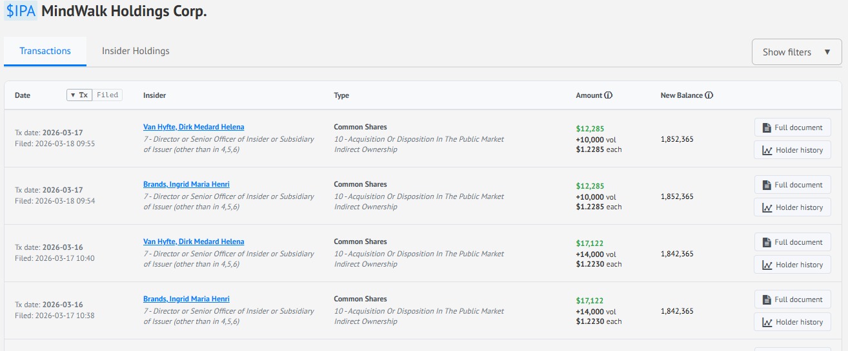
Task: Expand the Show filters dropdown
Action: pyautogui.click(x=796, y=52)
